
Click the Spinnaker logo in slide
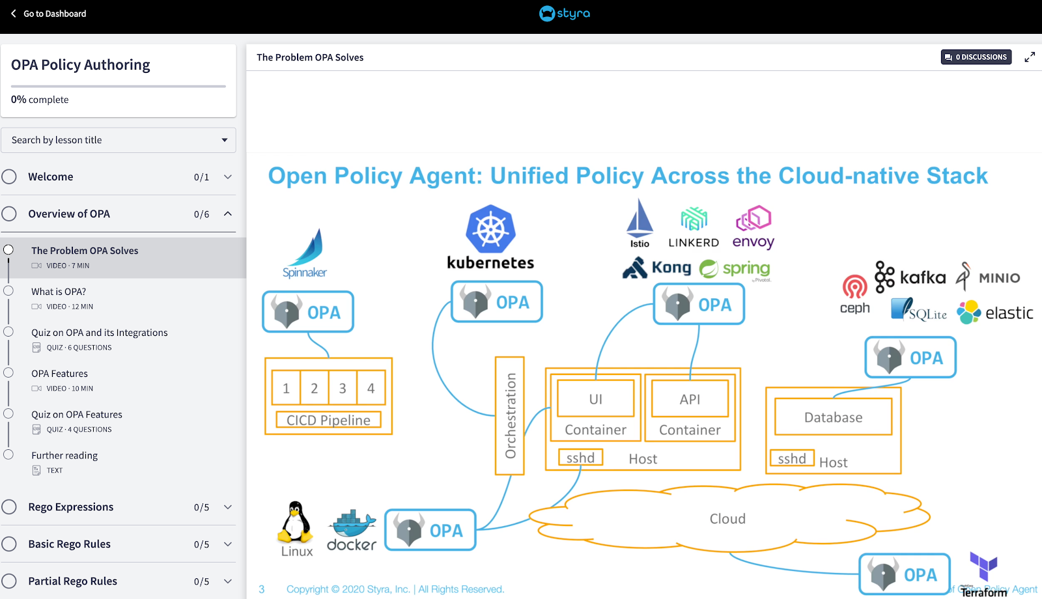tap(305, 253)
